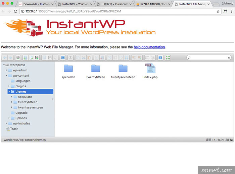Switch to the Downloads - InstantWP tab
The width and height of the screenshot is (235, 174).
click(x=36, y=4)
